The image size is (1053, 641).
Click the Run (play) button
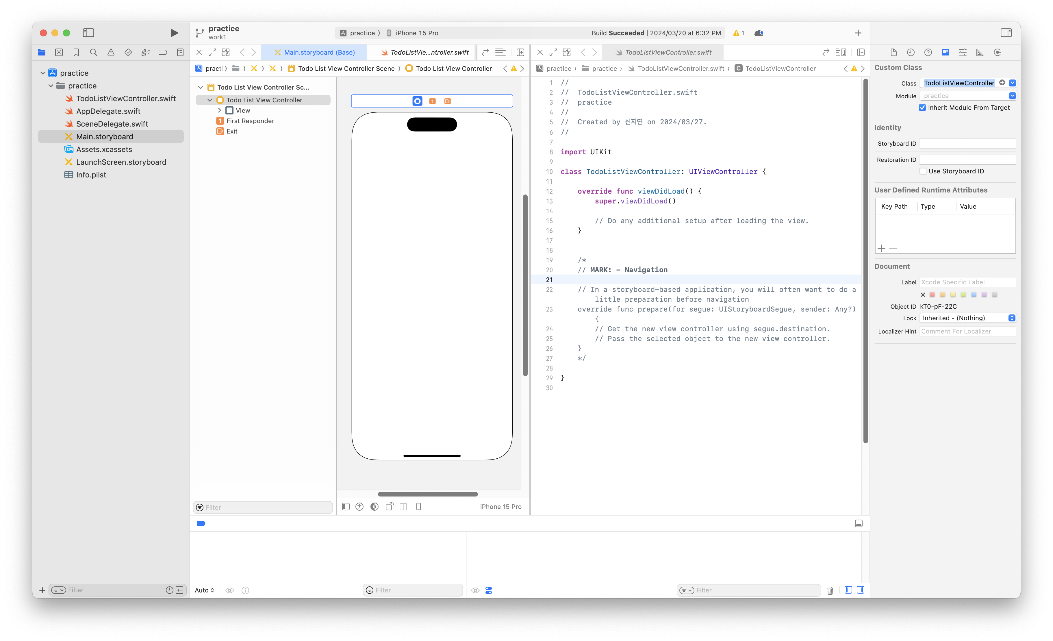174,33
